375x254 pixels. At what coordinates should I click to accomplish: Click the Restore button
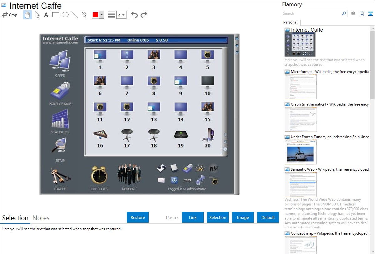(x=138, y=217)
